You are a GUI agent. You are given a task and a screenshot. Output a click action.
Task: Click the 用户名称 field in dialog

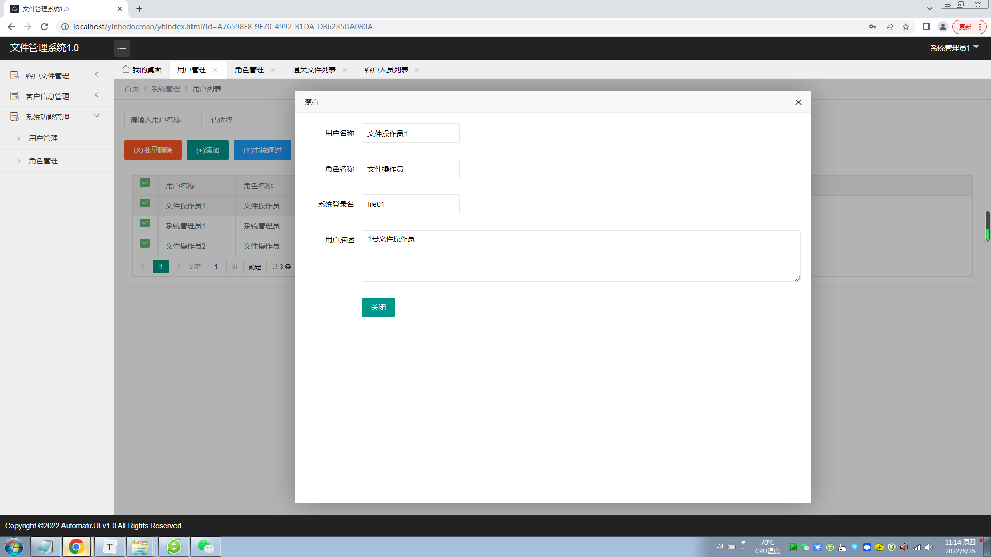point(411,133)
